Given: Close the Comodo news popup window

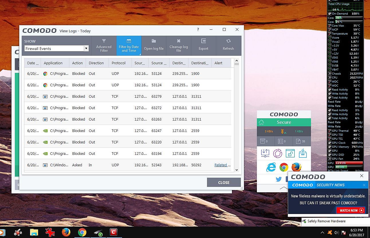Looking at the screenshot, I should pyautogui.click(x=362, y=176).
